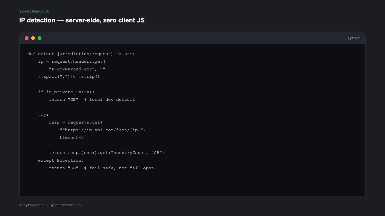Click the return resp.json().get countryCode line

pos(107,153)
